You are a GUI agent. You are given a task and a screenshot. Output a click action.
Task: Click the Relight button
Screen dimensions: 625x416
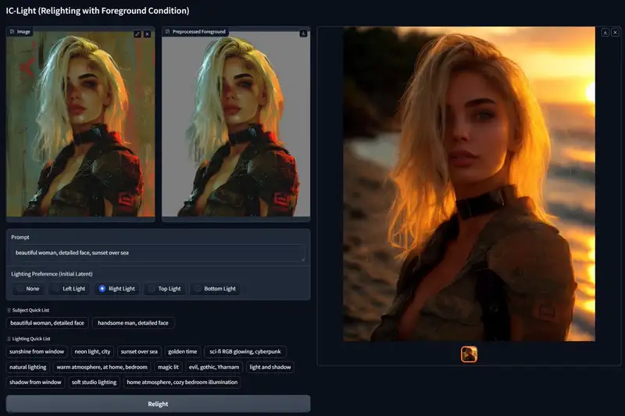[159, 404]
